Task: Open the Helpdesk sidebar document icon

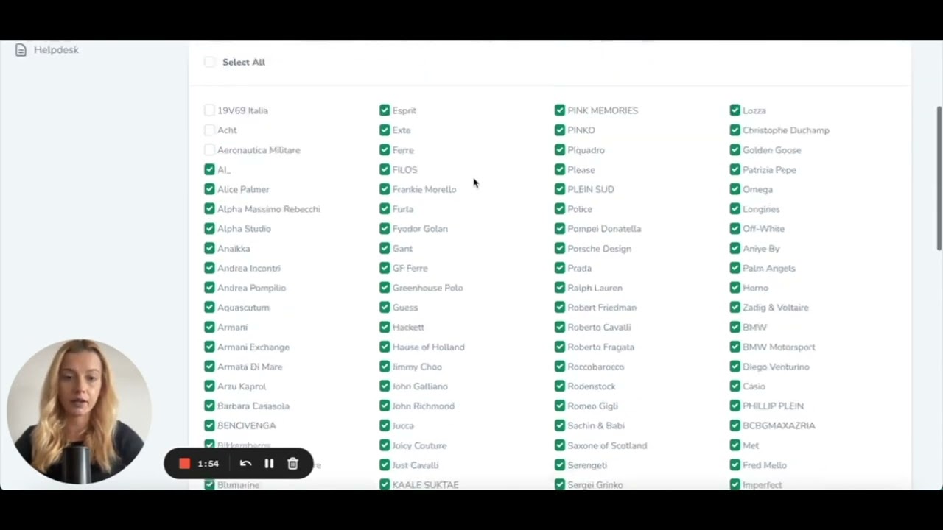Action: coord(21,50)
